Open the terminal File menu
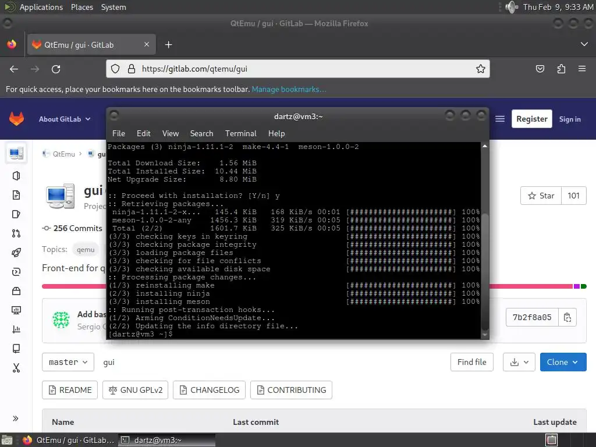Viewport: 596px width, 447px height. tap(119, 133)
